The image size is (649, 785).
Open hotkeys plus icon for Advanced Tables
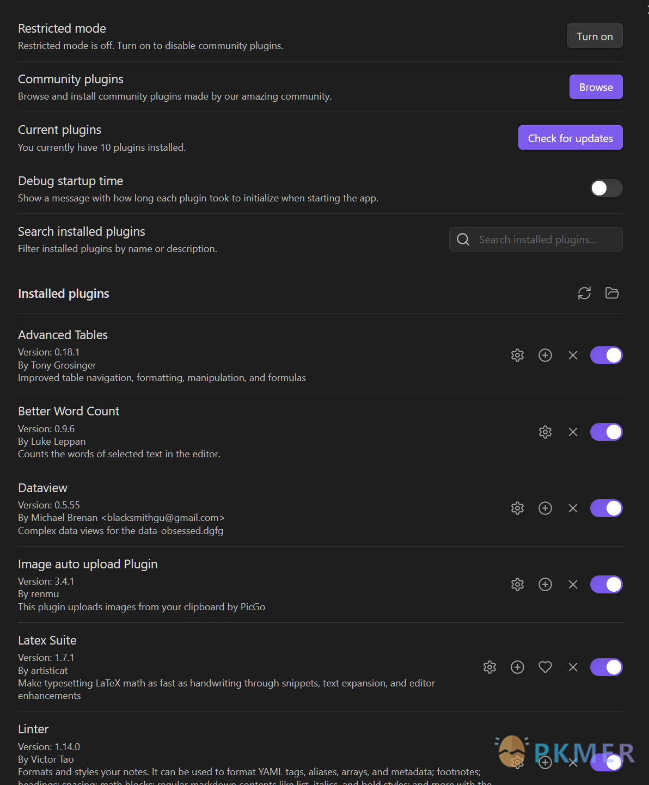point(545,355)
